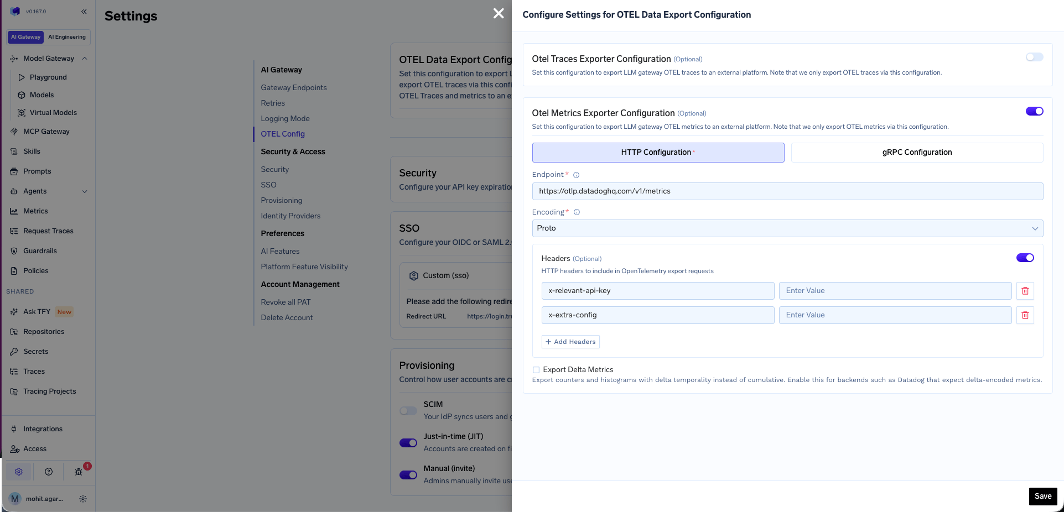Open Identity Providers settings section
This screenshot has width=1064, height=512.
click(x=290, y=216)
